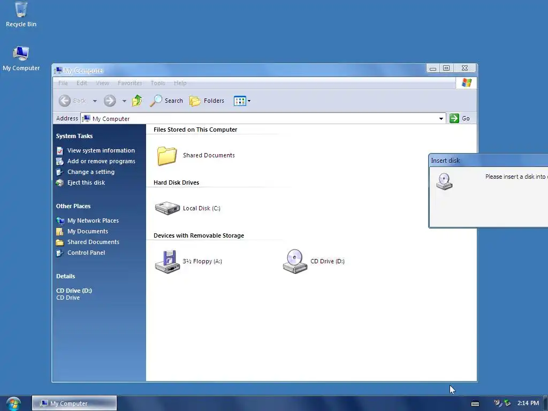Open Shared Documents in Other Places

(93, 242)
